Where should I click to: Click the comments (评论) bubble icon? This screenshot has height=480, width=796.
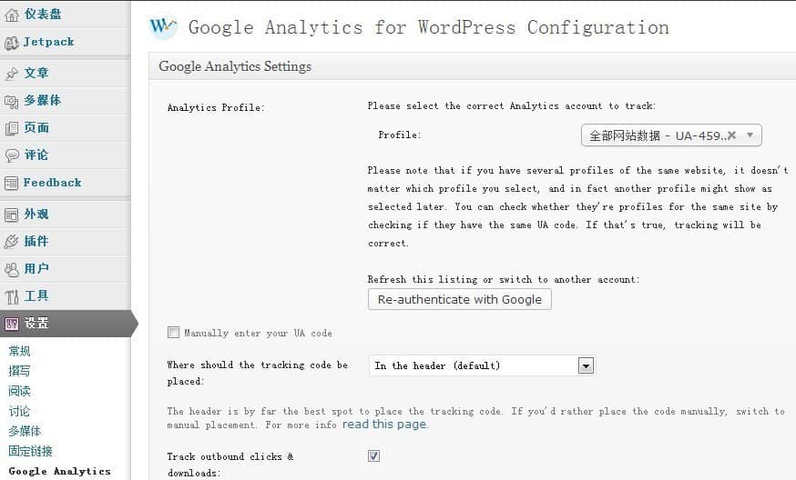(x=12, y=155)
